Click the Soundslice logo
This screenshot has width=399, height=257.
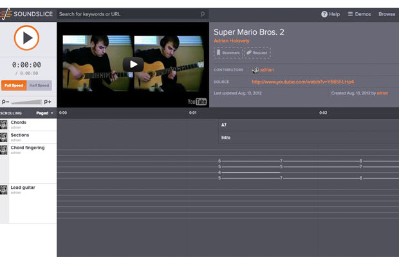click(x=26, y=14)
